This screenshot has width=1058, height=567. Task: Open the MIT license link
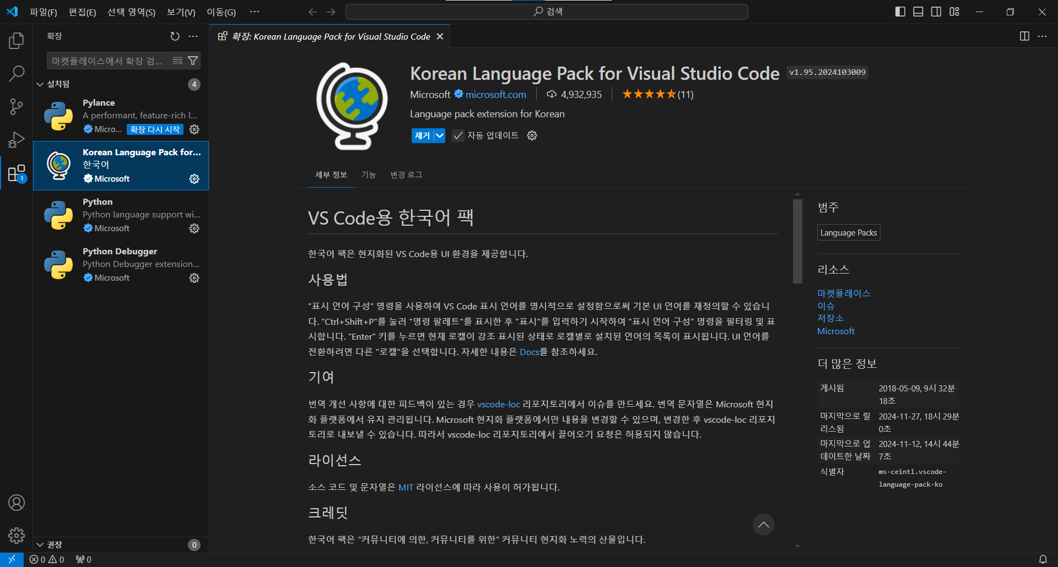pyautogui.click(x=406, y=487)
